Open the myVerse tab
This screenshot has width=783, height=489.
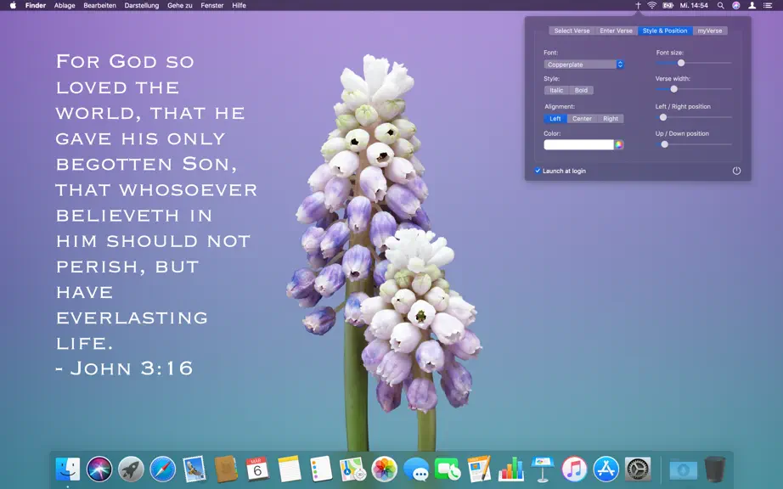tap(710, 31)
